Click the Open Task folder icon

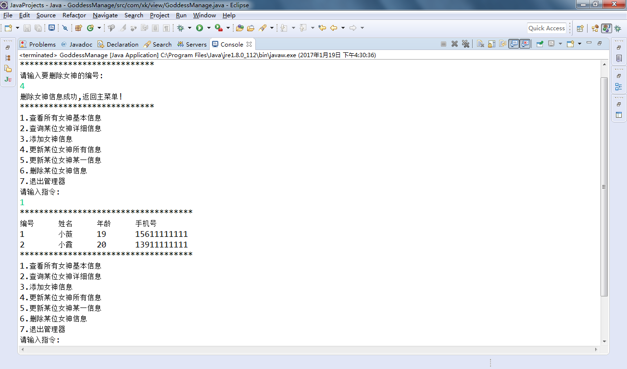coord(251,28)
